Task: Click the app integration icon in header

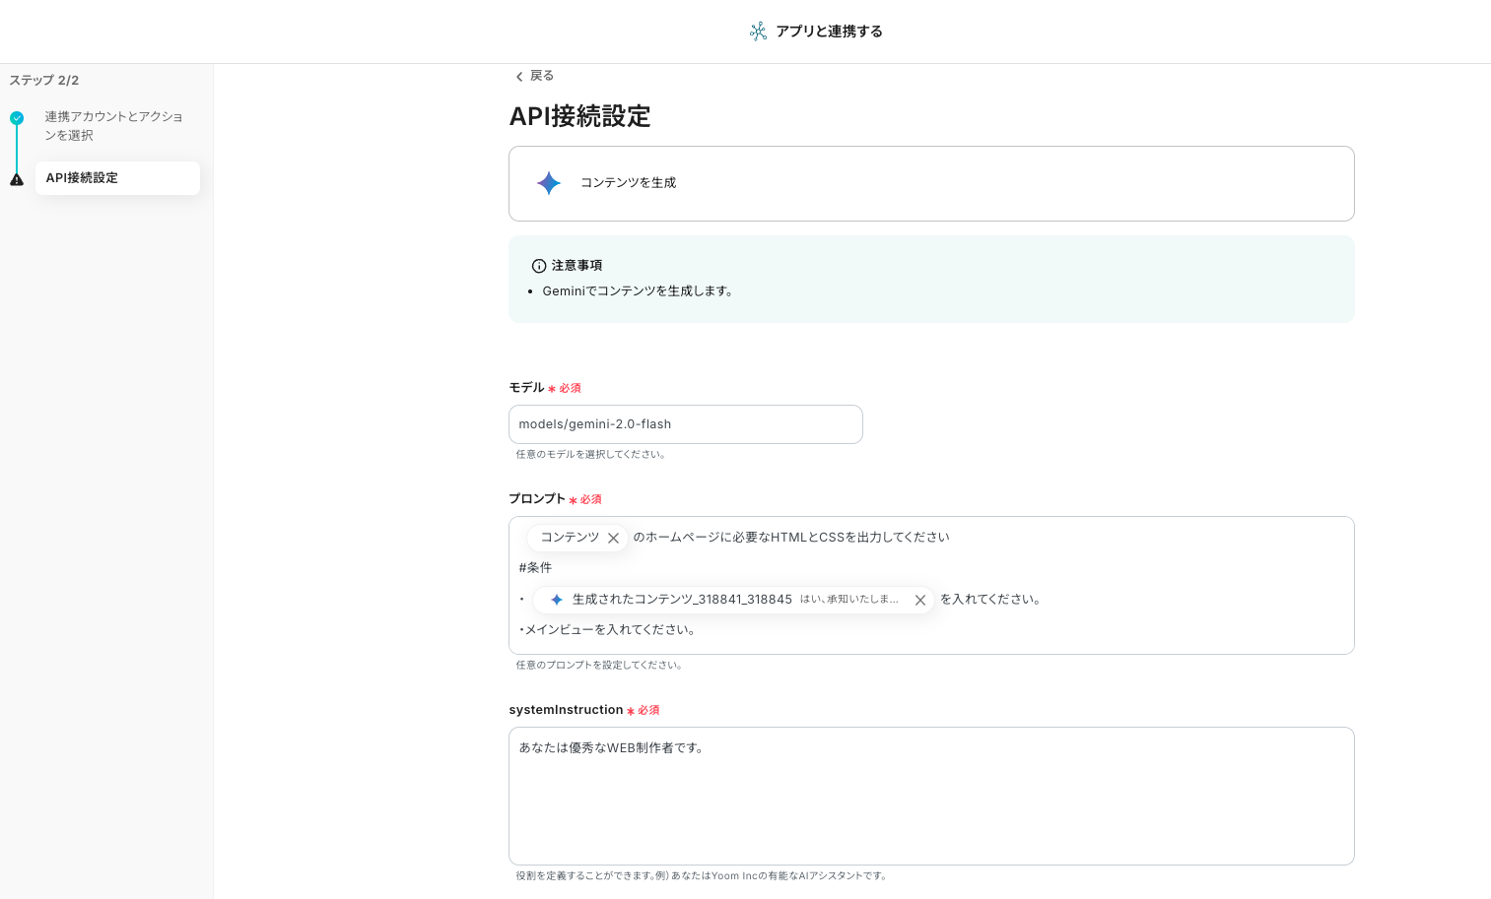Action: point(758,32)
